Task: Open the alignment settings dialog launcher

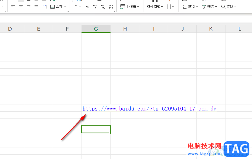Action: tap(68, 11)
